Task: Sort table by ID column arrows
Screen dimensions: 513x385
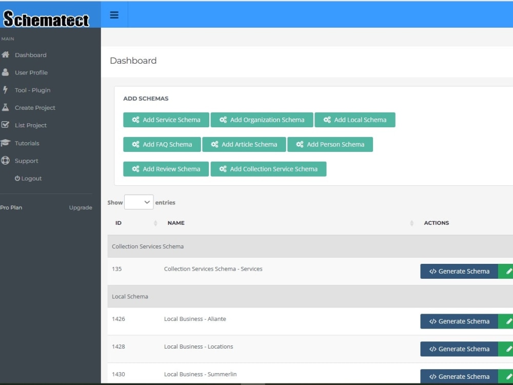Action: pyautogui.click(x=155, y=223)
